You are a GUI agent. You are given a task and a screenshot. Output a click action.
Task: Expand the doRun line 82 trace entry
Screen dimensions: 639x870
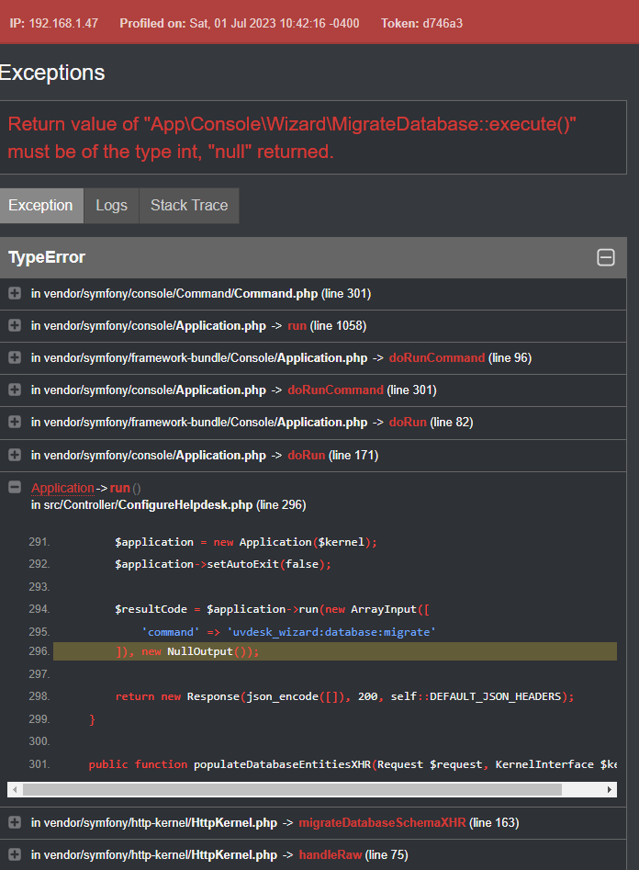click(15, 423)
